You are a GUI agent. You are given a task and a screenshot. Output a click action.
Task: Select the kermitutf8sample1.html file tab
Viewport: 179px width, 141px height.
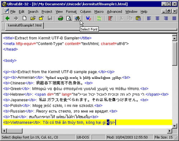tap(25, 25)
